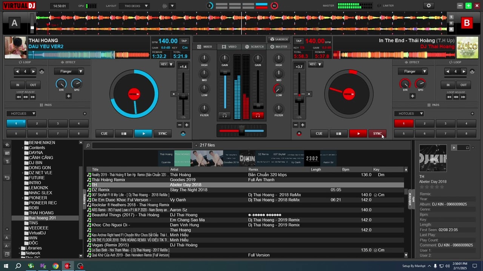Click deck A TAP tempo button
Image resolution: width=483 pixels, height=271 pixels.
tap(184, 41)
